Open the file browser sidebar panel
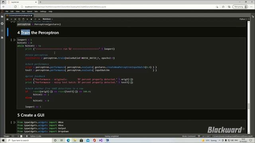The width and height of the screenshot is (255, 143). point(2,17)
